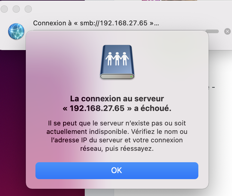Click the bold 192.168.27.65 IP in the heading
Viewport: 232px width, 196px height.
point(97,108)
